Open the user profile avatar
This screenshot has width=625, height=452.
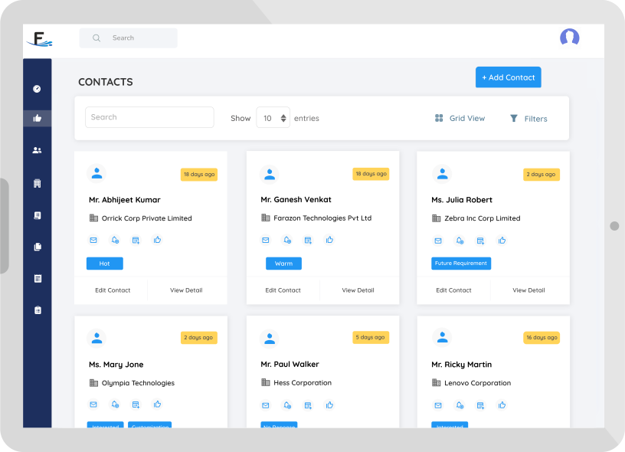click(x=569, y=38)
